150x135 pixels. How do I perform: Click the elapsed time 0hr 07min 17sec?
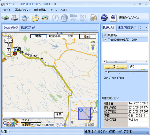coord(114,78)
